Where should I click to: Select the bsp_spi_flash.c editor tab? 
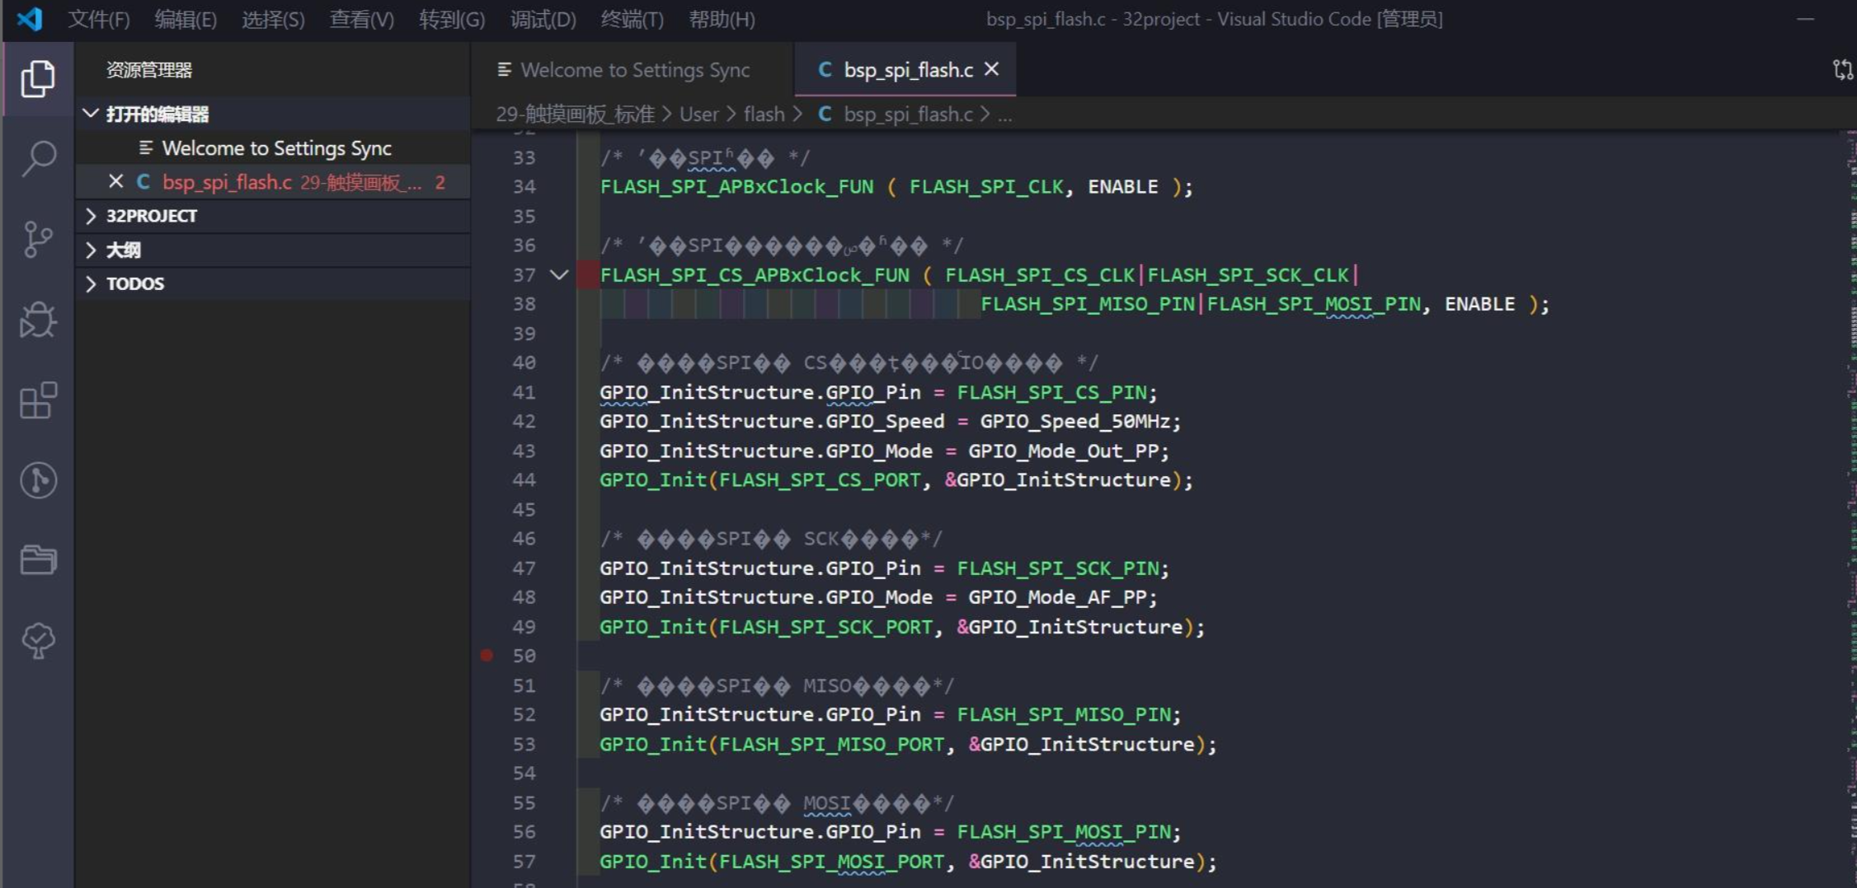905,70
